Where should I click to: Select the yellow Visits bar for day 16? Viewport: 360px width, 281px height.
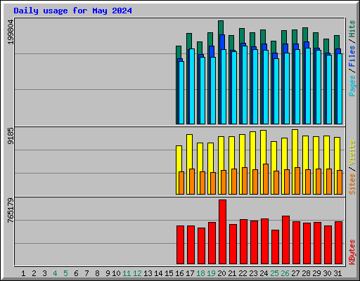[x=178, y=159]
